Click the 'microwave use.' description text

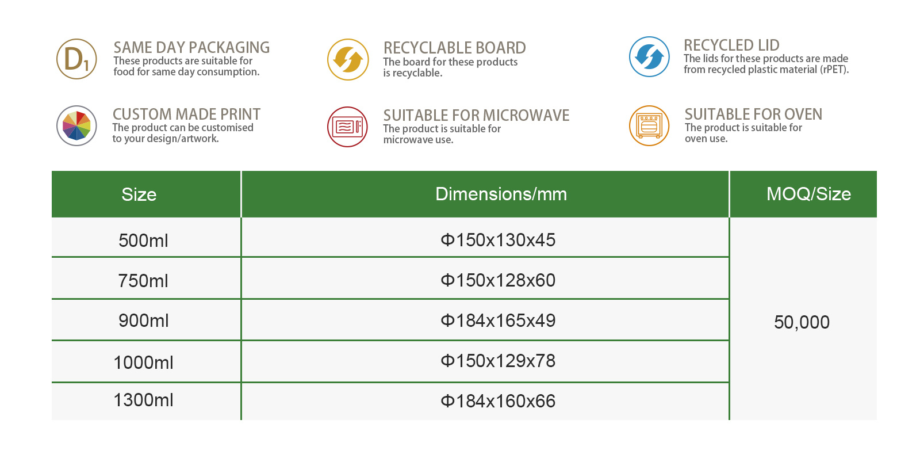[418, 140]
